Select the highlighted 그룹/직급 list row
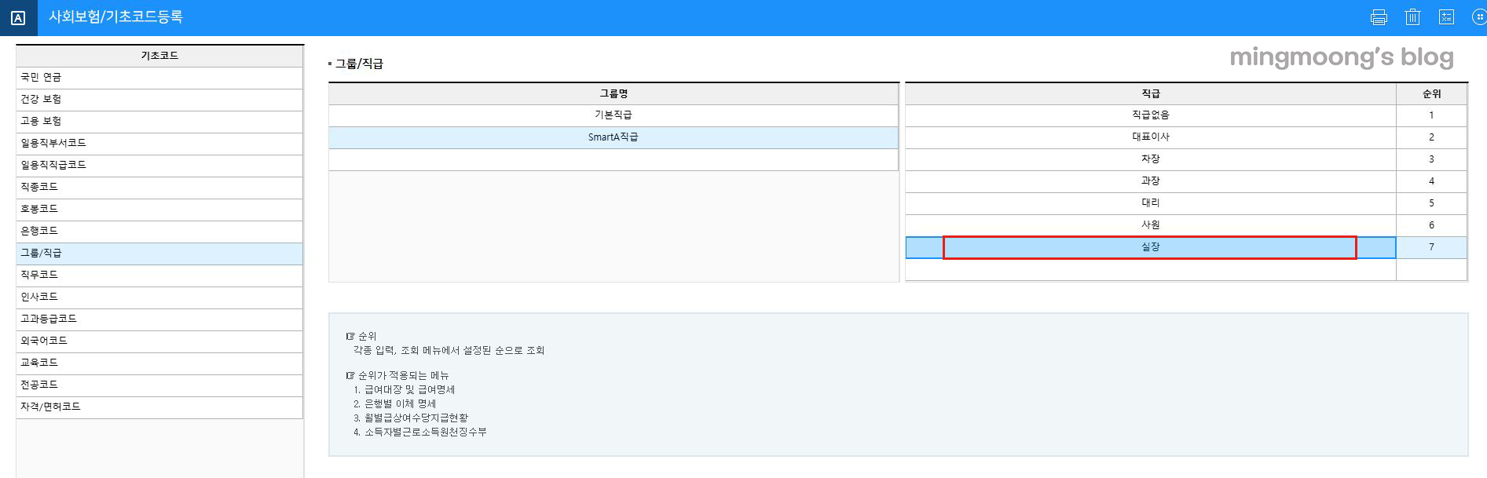 pyautogui.click(x=159, y=254)
